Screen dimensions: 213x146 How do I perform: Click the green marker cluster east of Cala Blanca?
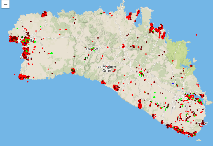pyautogui.click(x=51, y=53)
